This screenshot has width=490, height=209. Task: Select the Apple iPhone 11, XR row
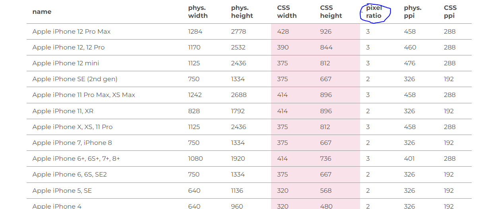click(x=63, y=111)
